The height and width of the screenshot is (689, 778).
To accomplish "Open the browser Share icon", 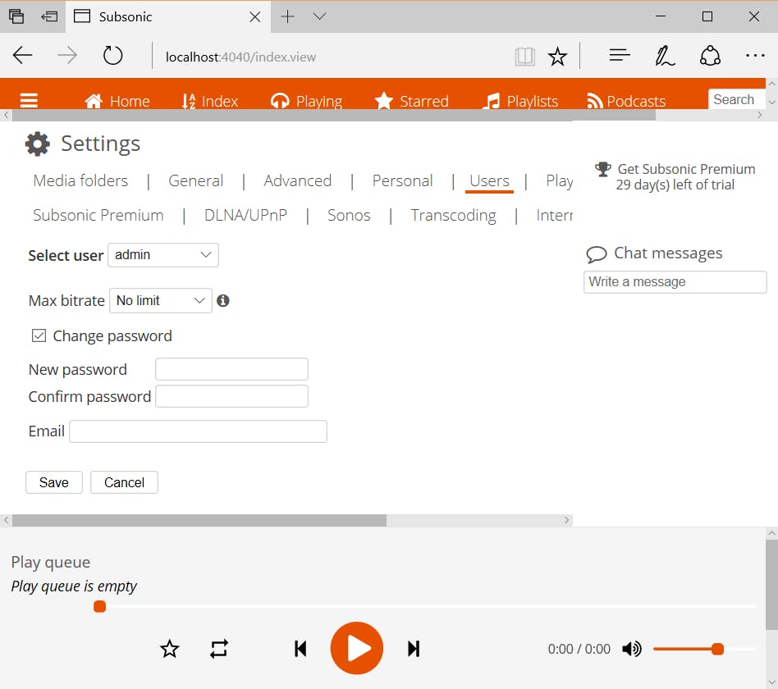I will click(710, 56).
